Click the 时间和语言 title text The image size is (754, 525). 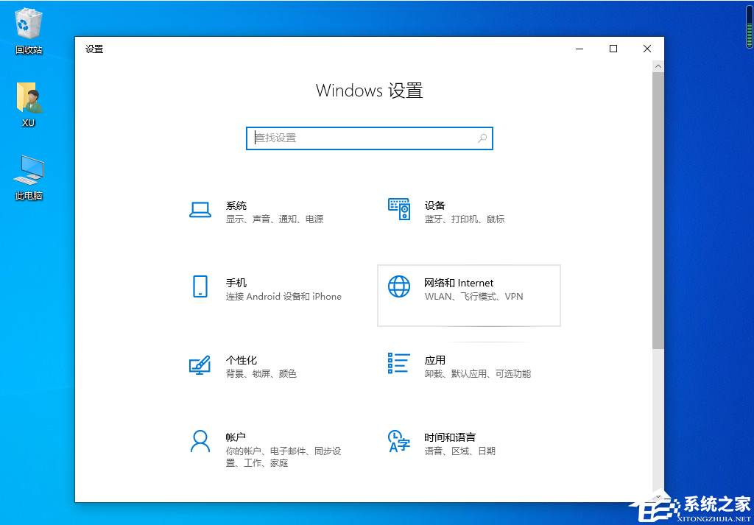(450, 437)
